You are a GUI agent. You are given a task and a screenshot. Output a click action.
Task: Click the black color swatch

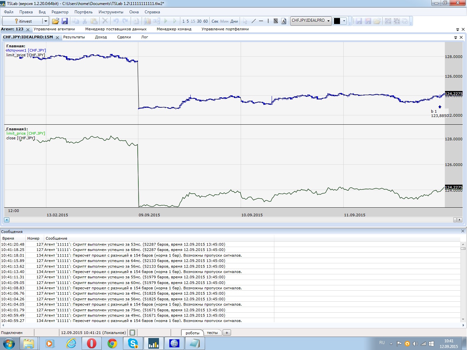[337, 21]
